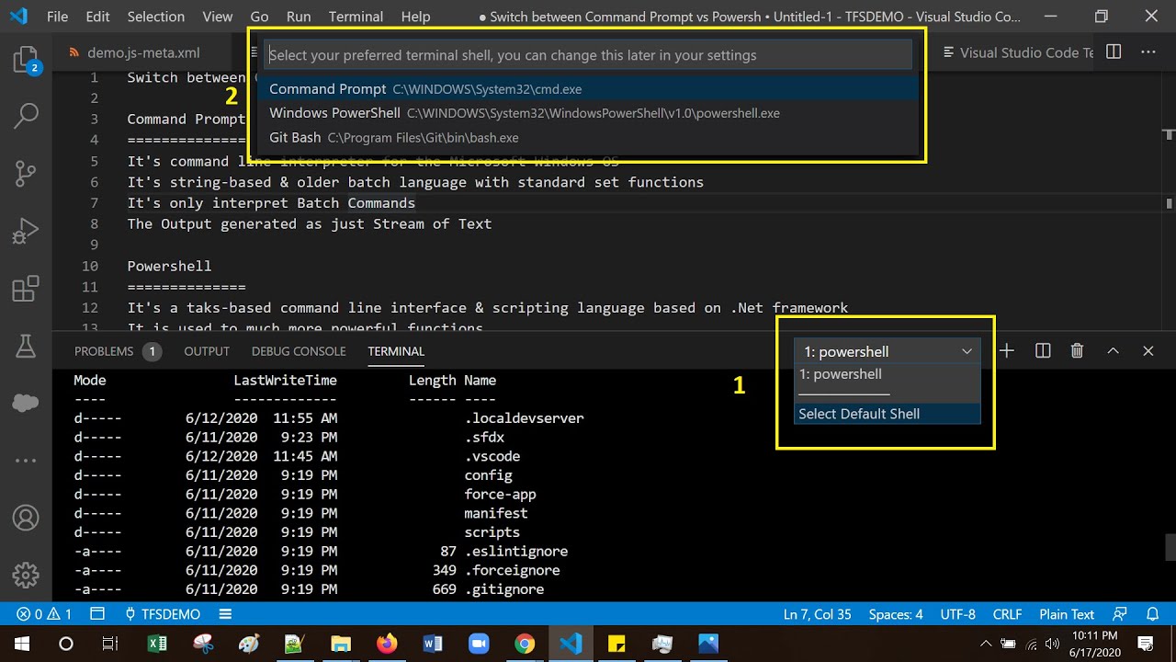Image resolution: width=1176 pixels, height=662 pixels.
Task: Switch to the DEBUG CONSOLE tab
Action: 299,351
